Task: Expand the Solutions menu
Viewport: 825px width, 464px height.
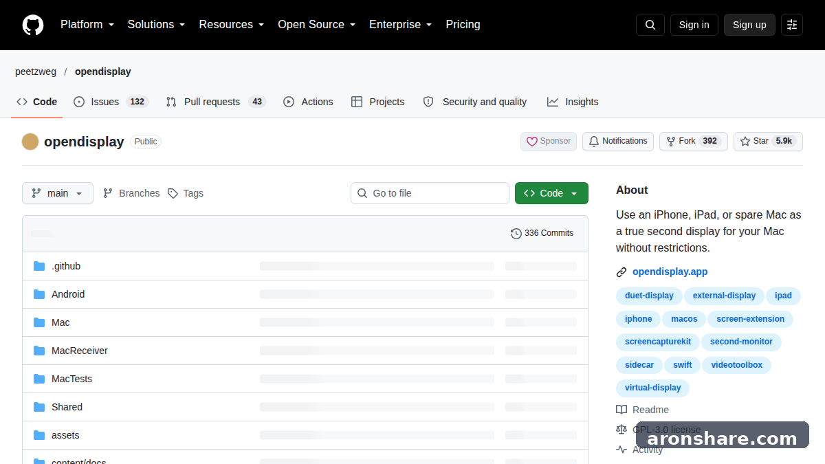Action: click(x=157, y=25)
